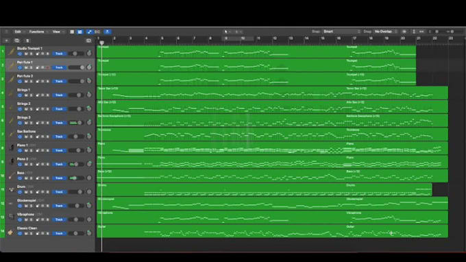The image size is (466, 262).
Task: Click the piano icon on Piano 1 track
Action: 11,147
